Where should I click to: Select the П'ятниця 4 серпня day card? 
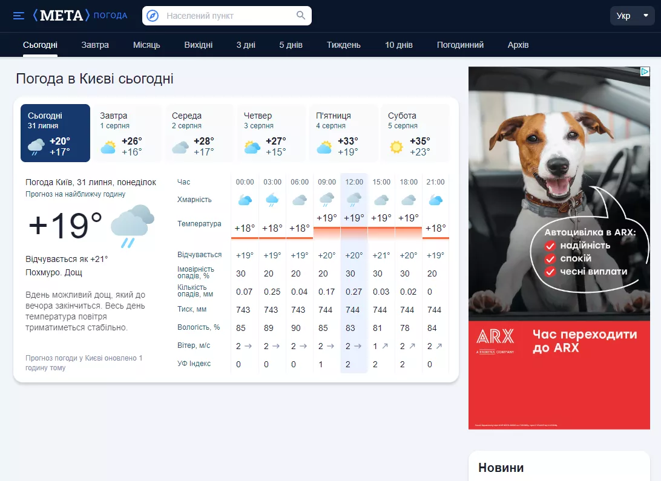click(x=343, y=133)
